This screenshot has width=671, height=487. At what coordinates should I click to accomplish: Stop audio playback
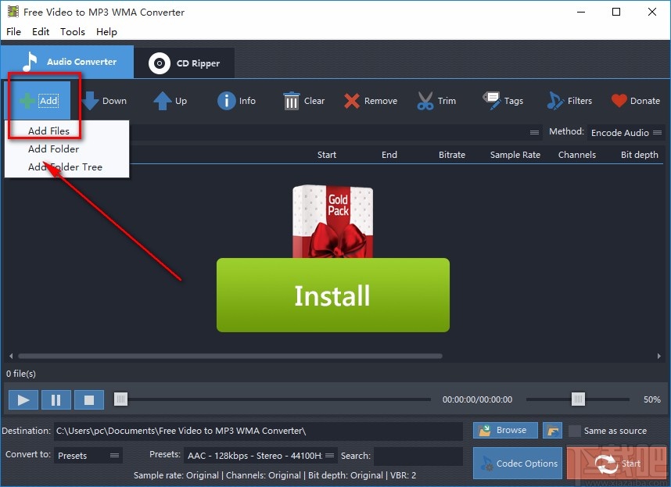tap(89, 399)
